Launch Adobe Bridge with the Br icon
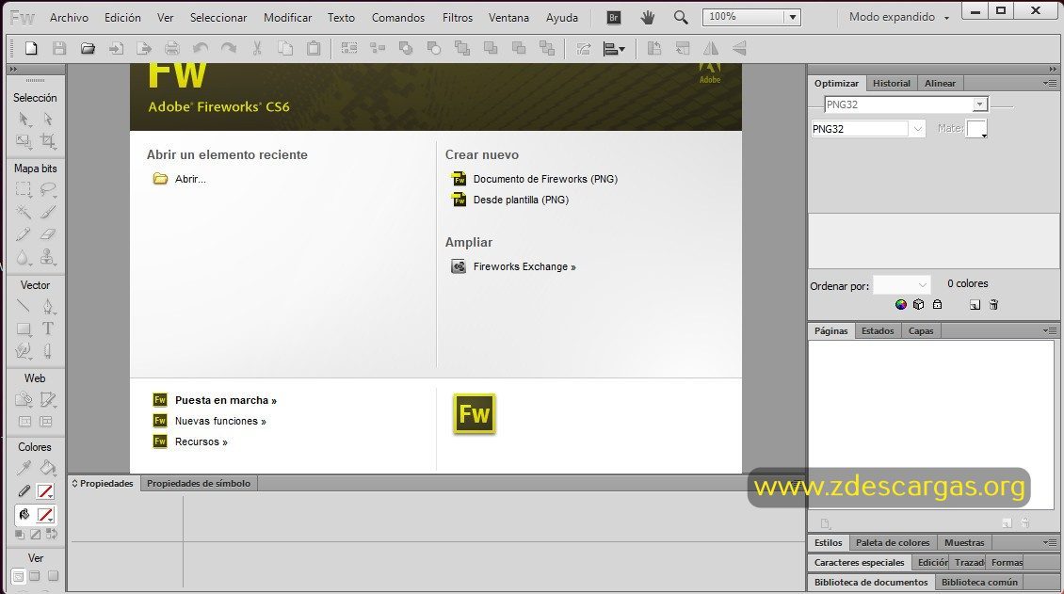This screenshot has width=1064, height=594. coord(613,18)
